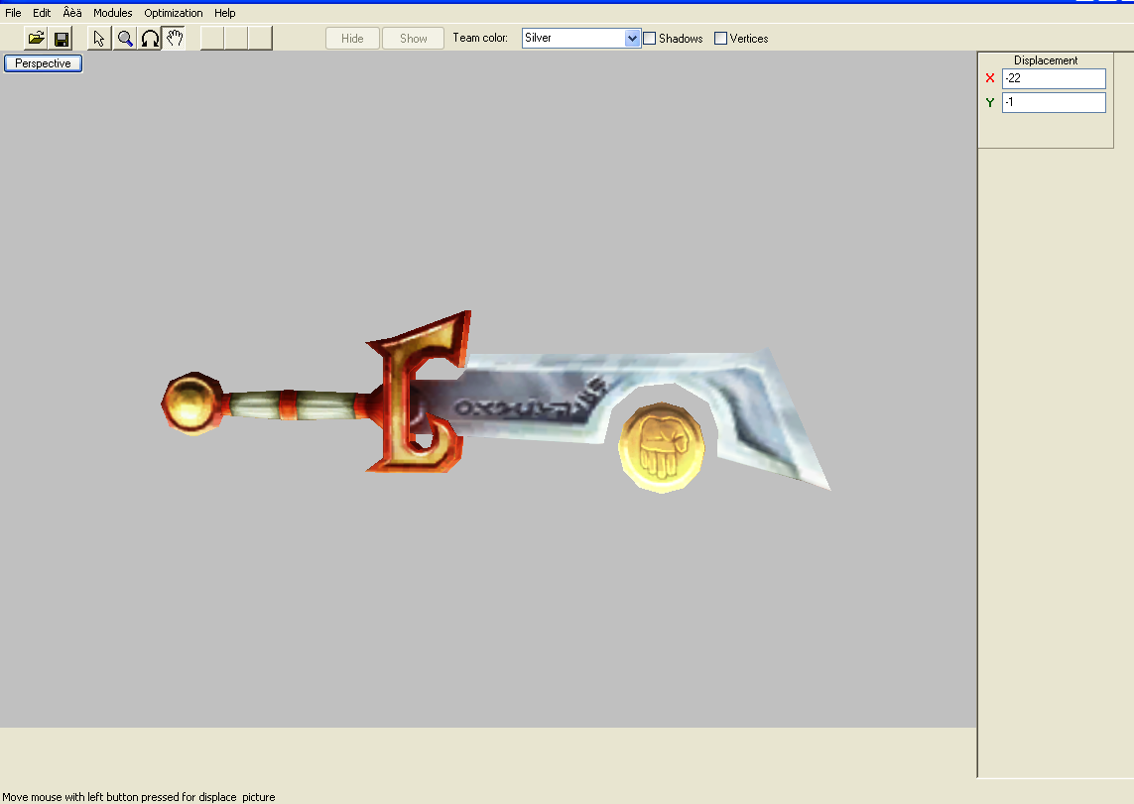Expand the Team color dropdown
The height and width of the screenshot is (804, 1134).
pyautogui.click(x=632, y=39)
